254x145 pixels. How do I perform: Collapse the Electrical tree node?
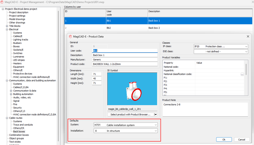7,29
